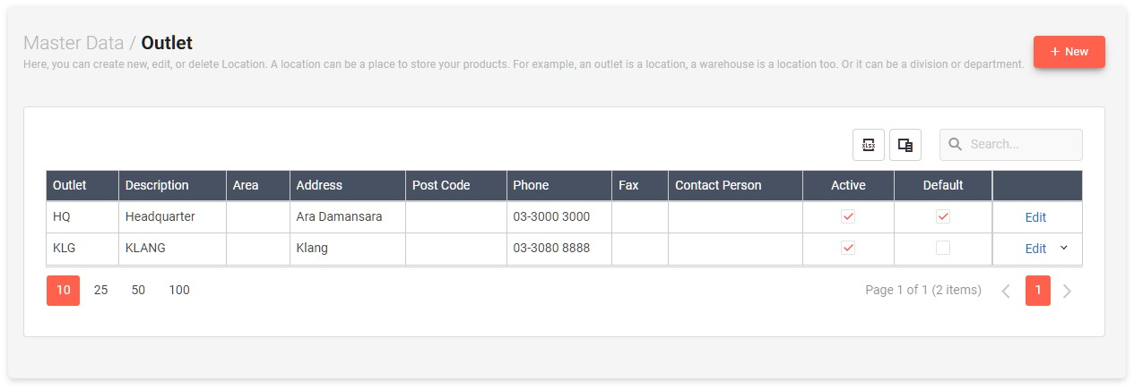Image resolution: width=1134 pixels, height=389 pixels.
Task: Go to next page arrow
Action: coord(1067,291)
